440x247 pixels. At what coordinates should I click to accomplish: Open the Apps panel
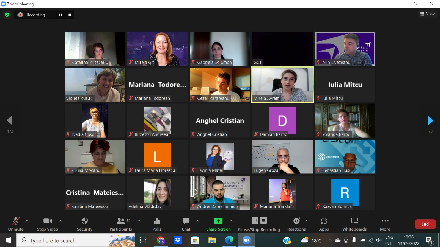click(x=324, y=224)
